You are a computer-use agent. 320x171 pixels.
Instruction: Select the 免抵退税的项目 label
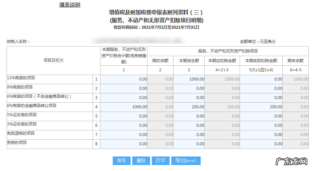21,133
